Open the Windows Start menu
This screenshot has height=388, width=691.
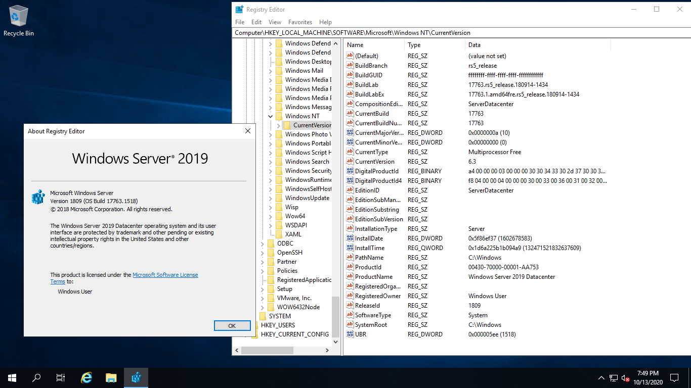(12, 377)
